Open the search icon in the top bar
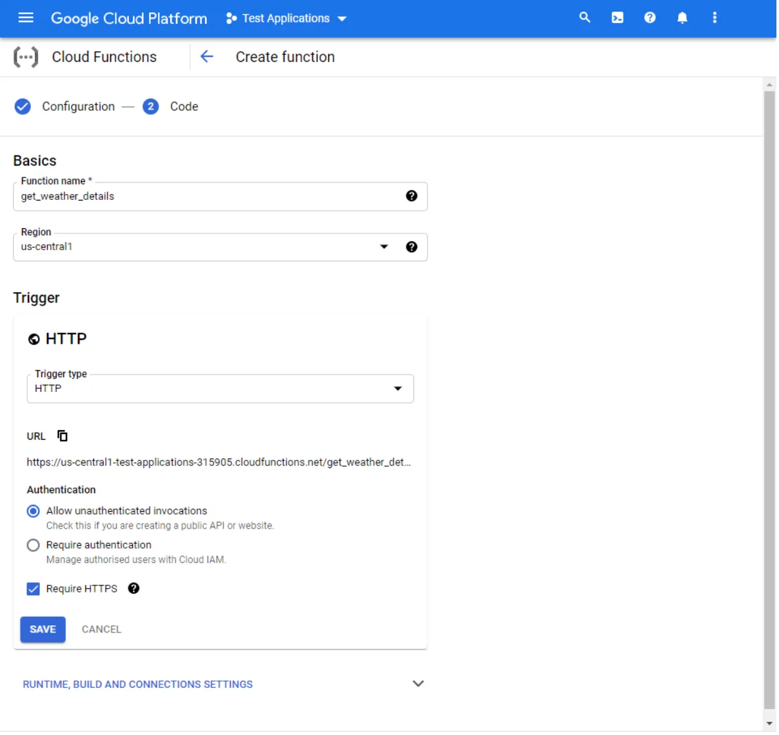Screen dimensions: 779x735 584,18
